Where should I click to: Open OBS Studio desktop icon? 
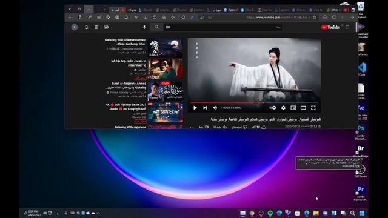[x=361, y=171]
